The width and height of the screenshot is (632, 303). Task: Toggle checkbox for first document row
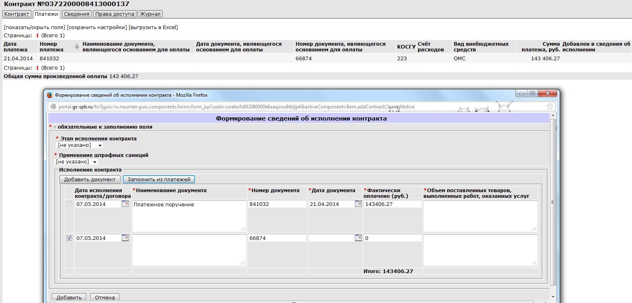pyautogui.click(x=69, y=204)
